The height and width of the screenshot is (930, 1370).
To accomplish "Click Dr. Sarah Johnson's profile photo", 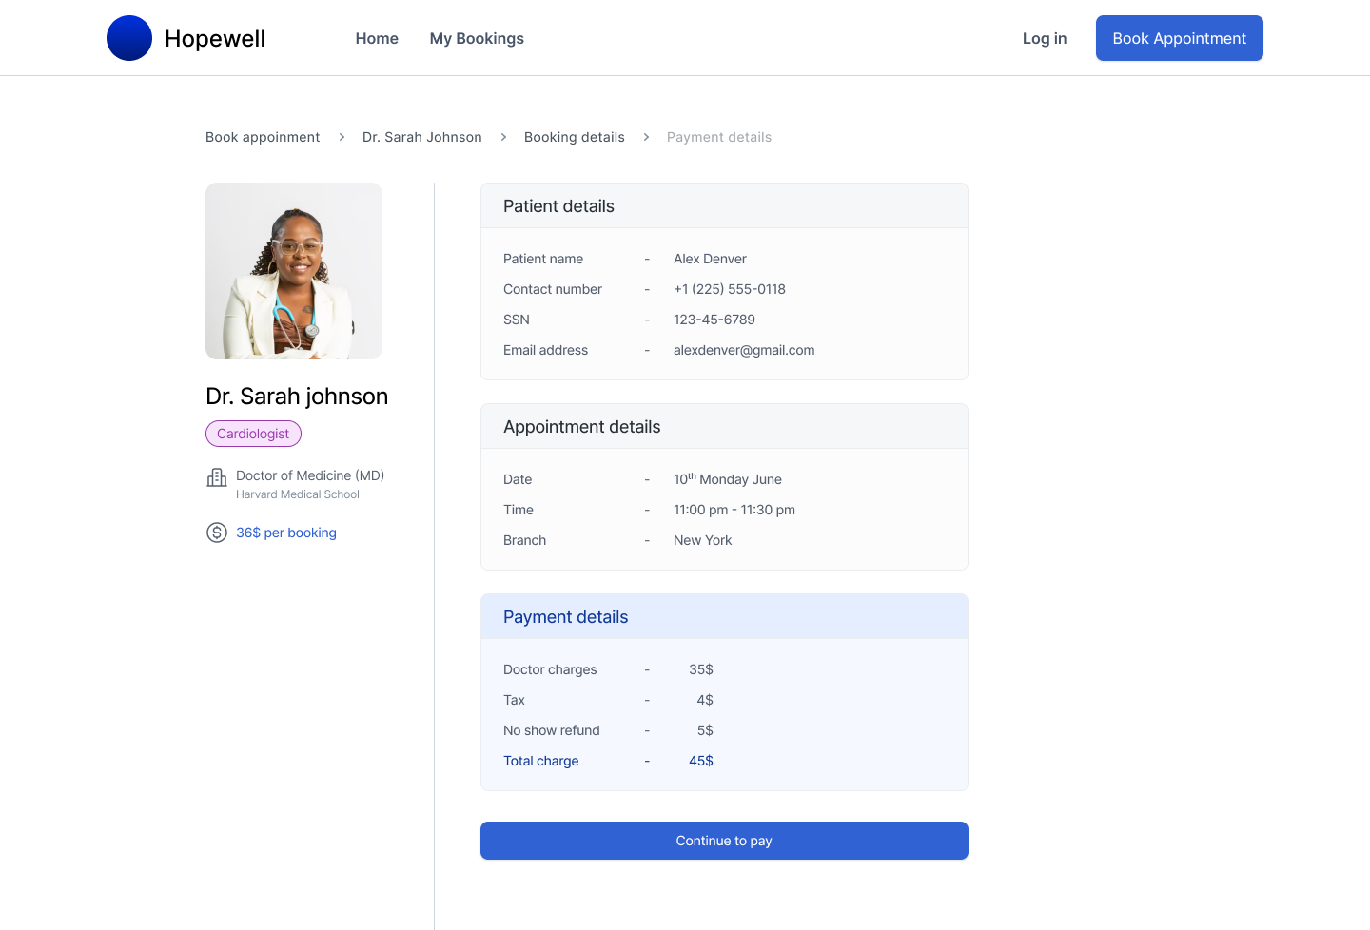I will pyautogui.click(x=294, y=271).
